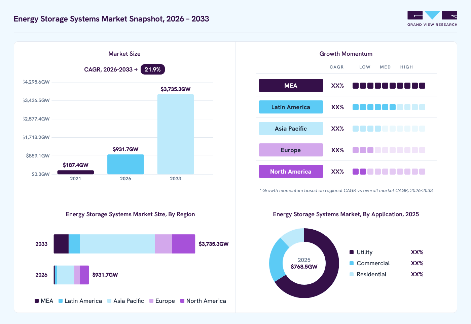Click the Europe momentum indicator squares
The image size is (471, 324).
pyautogui.click(x=389, y=150)
